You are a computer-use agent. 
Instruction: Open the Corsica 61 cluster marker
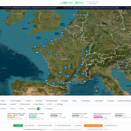click(x=96, y=91)
